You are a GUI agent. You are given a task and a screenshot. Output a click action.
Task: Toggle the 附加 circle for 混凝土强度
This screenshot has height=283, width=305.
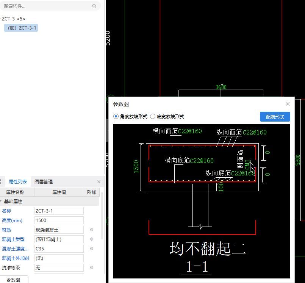point(92,249)
